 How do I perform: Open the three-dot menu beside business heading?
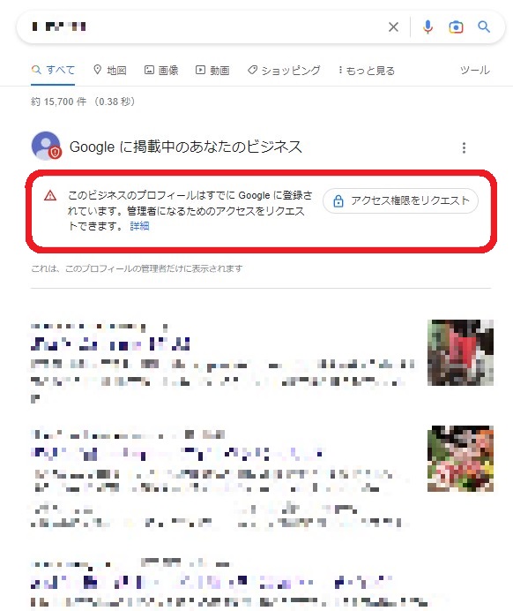point(464,147)
